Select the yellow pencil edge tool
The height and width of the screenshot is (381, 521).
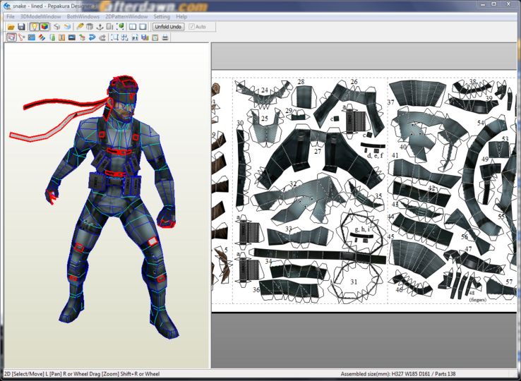click(x=80, y=27)
